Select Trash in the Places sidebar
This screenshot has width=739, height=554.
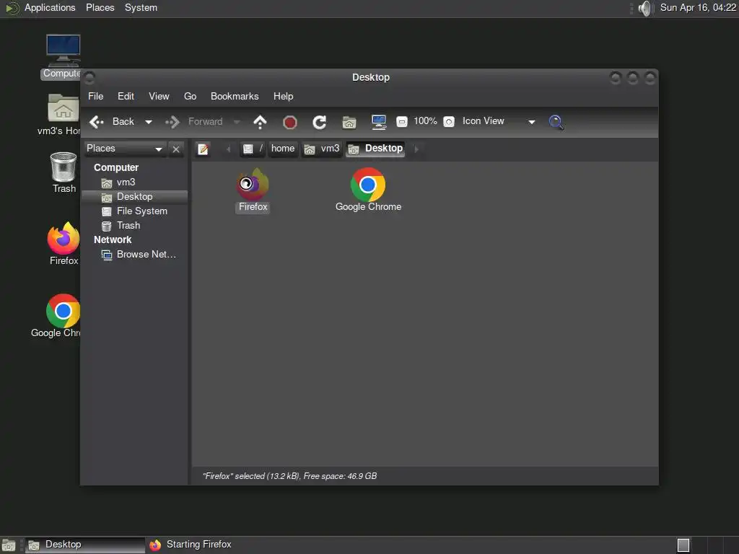click(134, 226)
